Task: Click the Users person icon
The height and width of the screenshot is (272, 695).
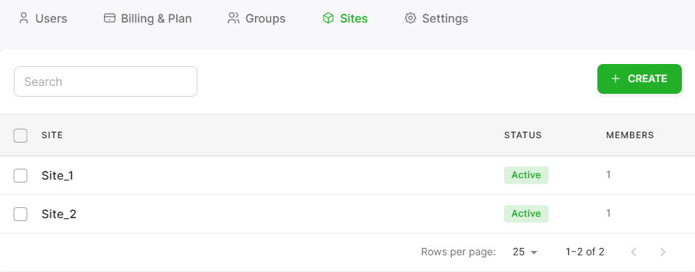Action: click(23, 18)
